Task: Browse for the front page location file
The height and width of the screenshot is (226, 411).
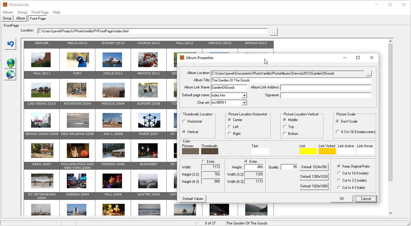Action: pos(274,31)
